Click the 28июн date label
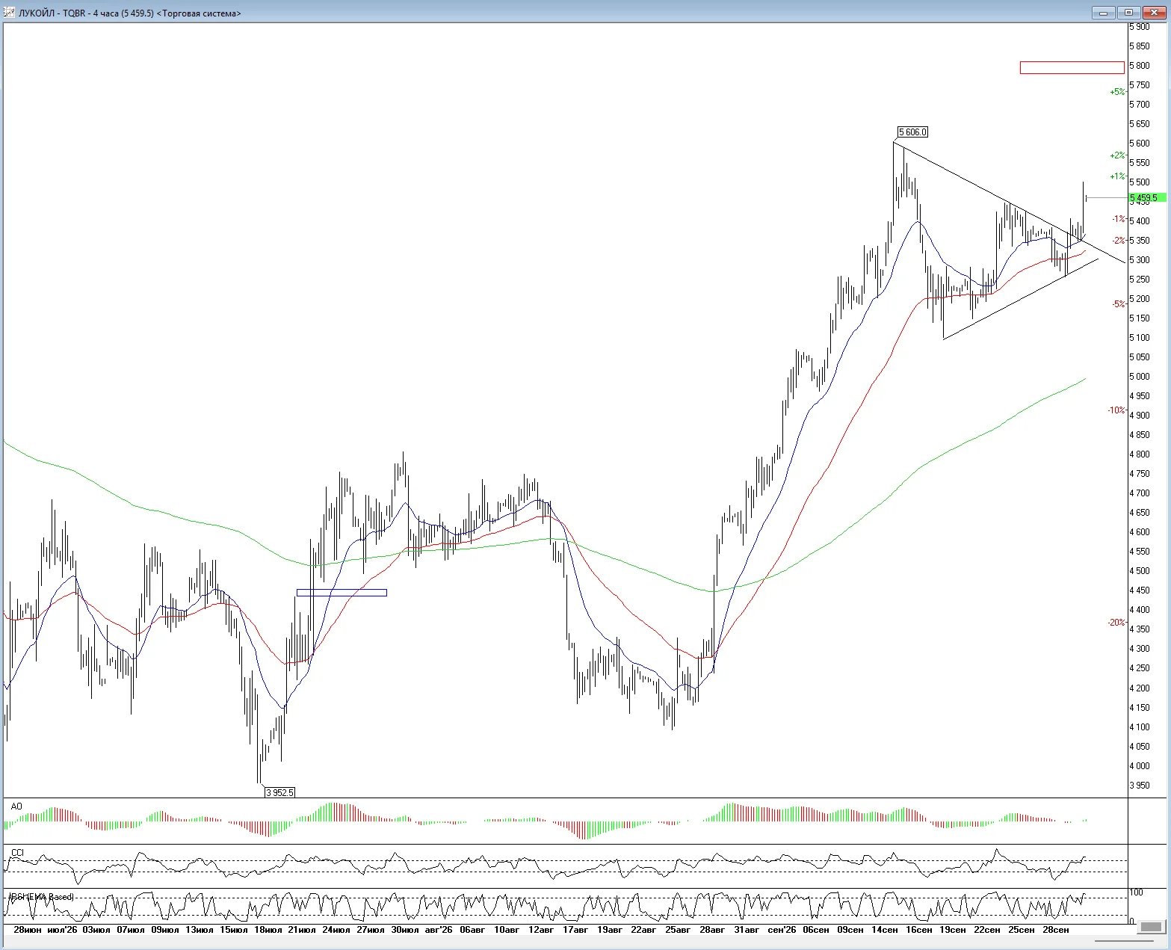Image resolution: width=1171 pixels, height=950 pixels. [x=28, y=930]
